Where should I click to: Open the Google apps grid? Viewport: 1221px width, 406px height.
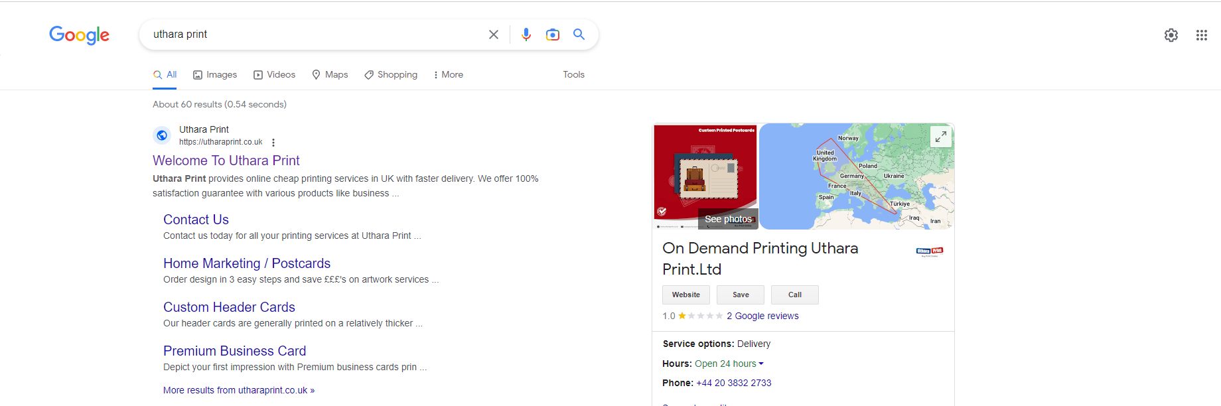pyautogui.click(x=1201, y=35)
